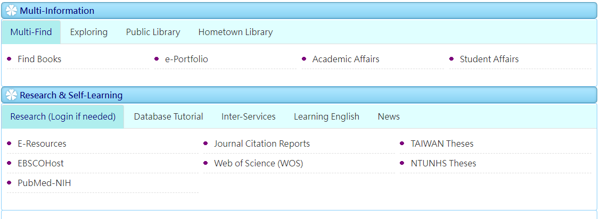601x219 pixels.
Task: Open the e-Portfolio link
Action: (x=187, y=60)
